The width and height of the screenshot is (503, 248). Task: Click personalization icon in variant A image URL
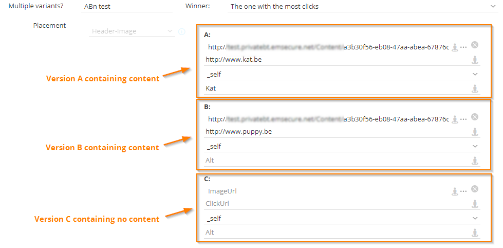454,47
